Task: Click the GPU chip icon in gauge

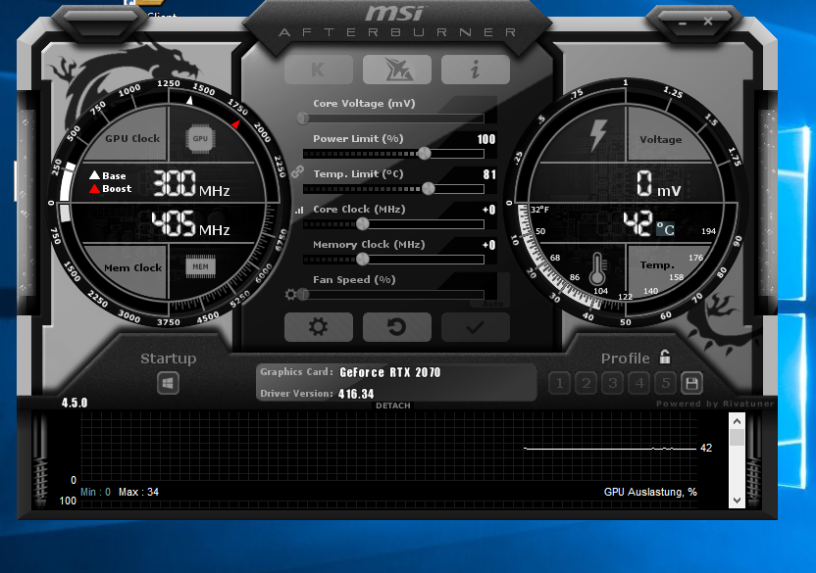Action: click(200, 139)
